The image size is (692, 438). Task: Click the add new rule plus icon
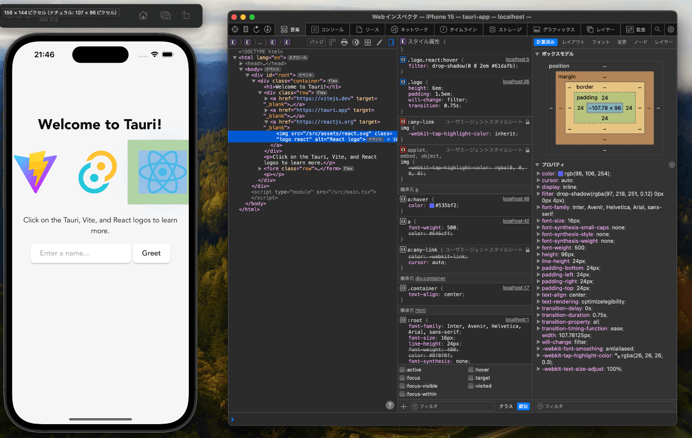point(404,406)
